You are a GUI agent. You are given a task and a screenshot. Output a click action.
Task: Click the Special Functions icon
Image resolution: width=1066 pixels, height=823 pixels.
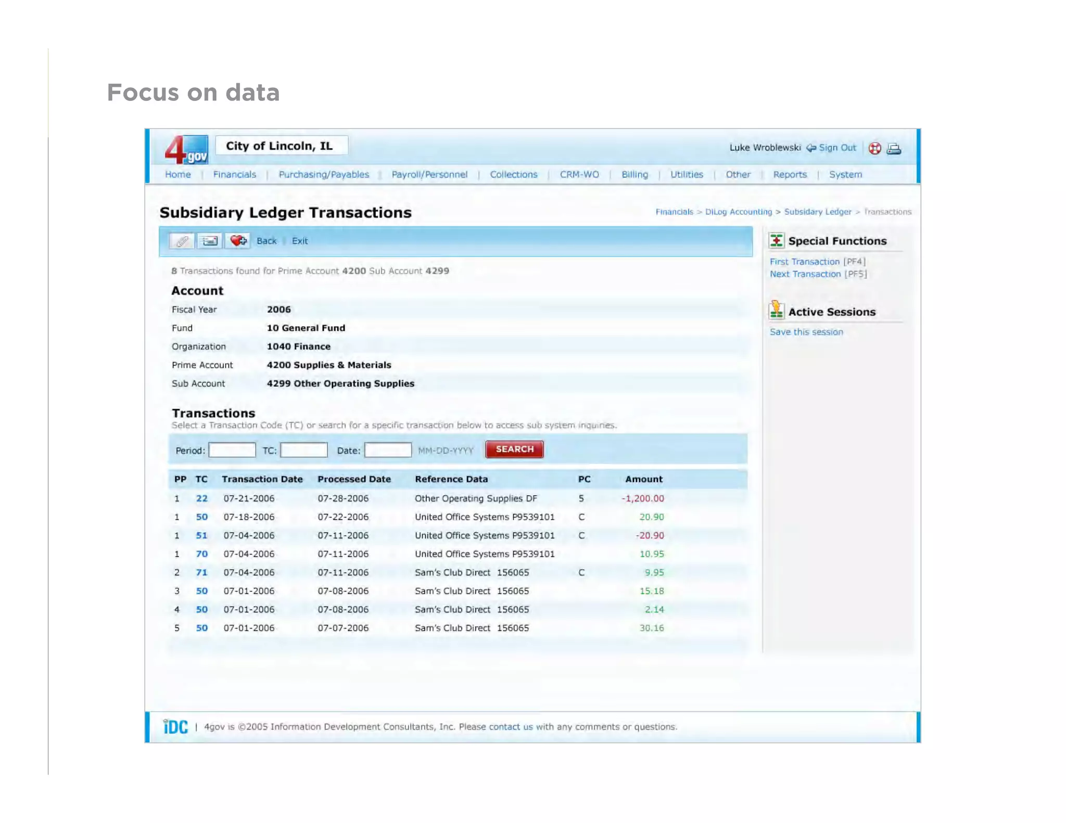[x=776, y=241]
